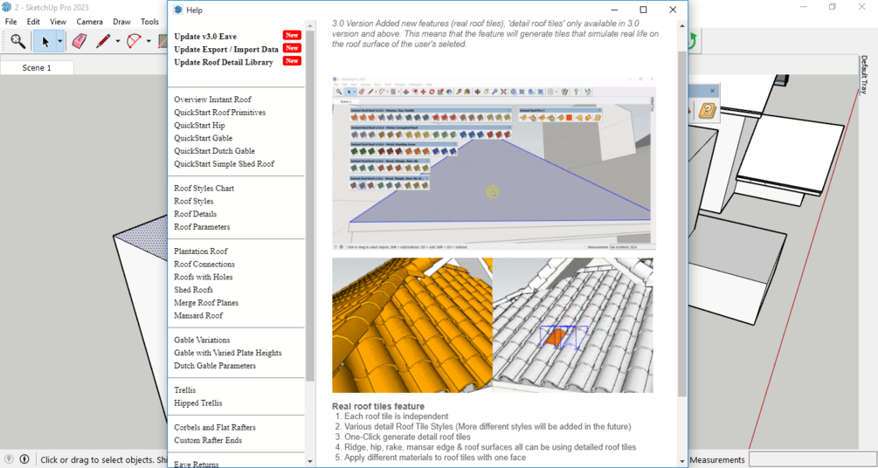Activate the Select arrow tool

coord(45,41)
